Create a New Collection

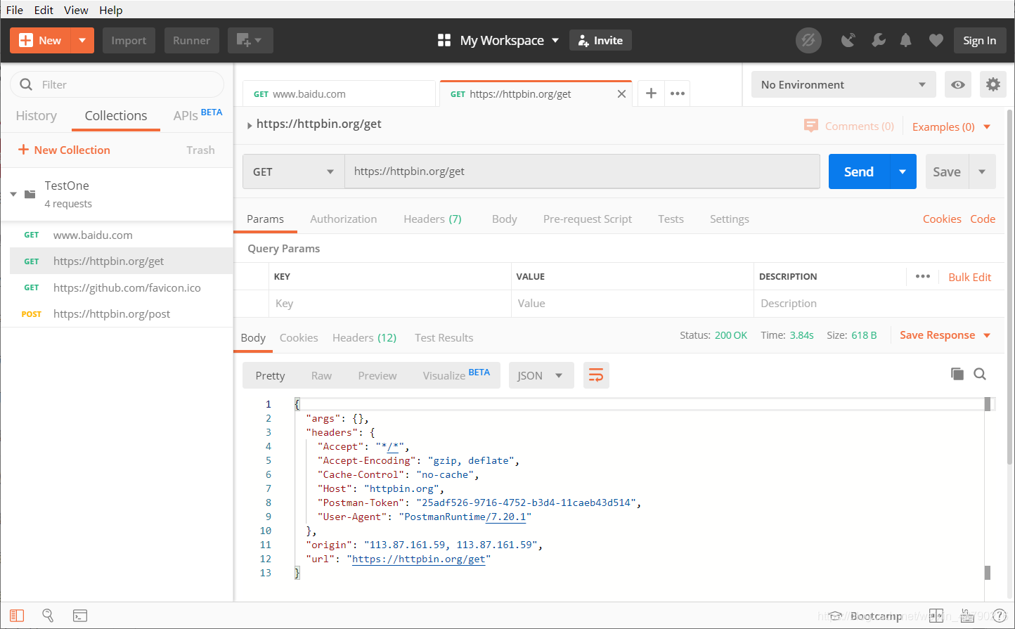(64, 150)
